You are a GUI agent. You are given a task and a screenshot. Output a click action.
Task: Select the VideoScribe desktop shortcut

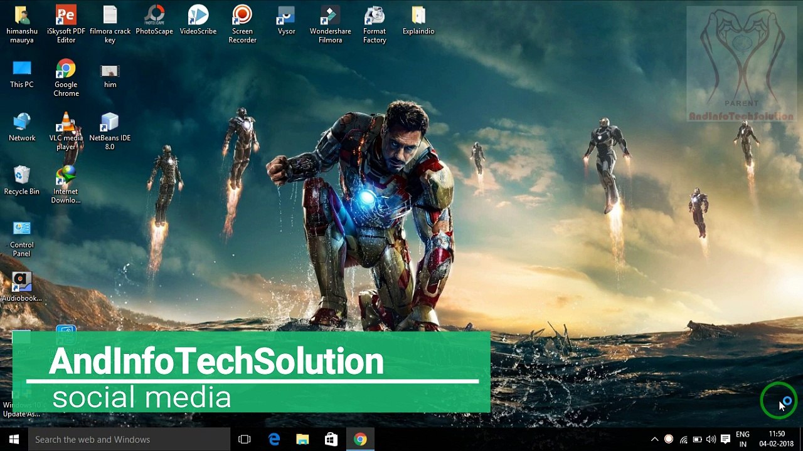click(198, 20)
